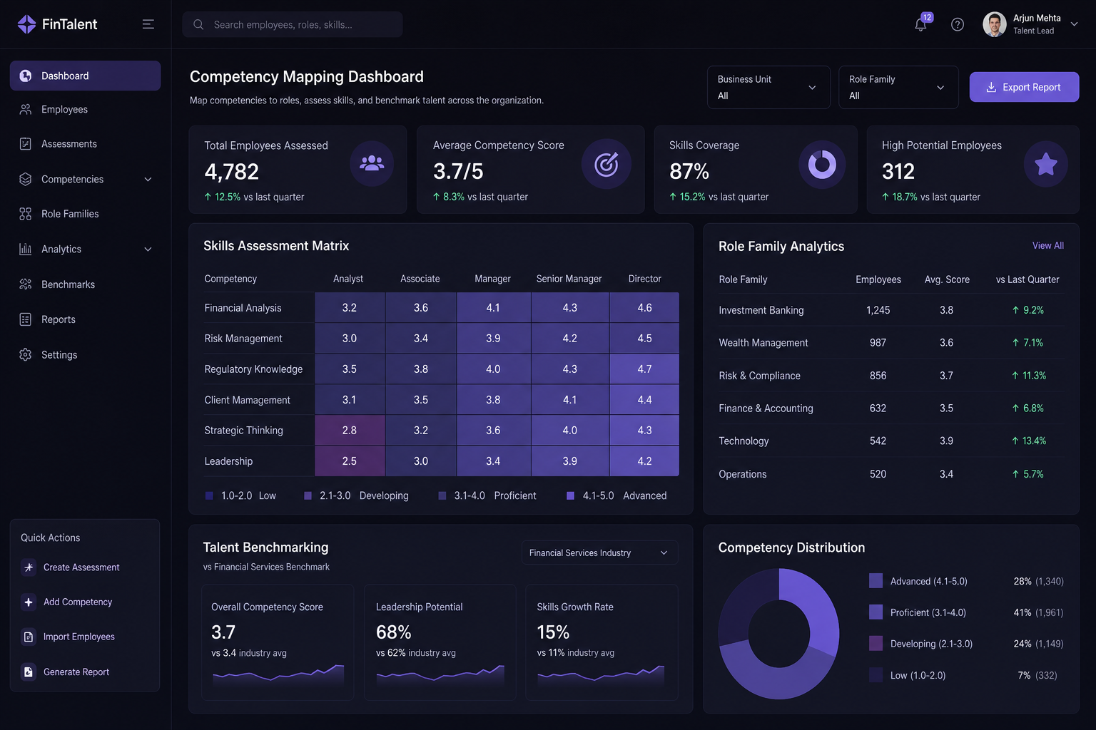The image size is (1096, 730).
Task: Click the Assessments checklist icon
Action: pos(26,144)
